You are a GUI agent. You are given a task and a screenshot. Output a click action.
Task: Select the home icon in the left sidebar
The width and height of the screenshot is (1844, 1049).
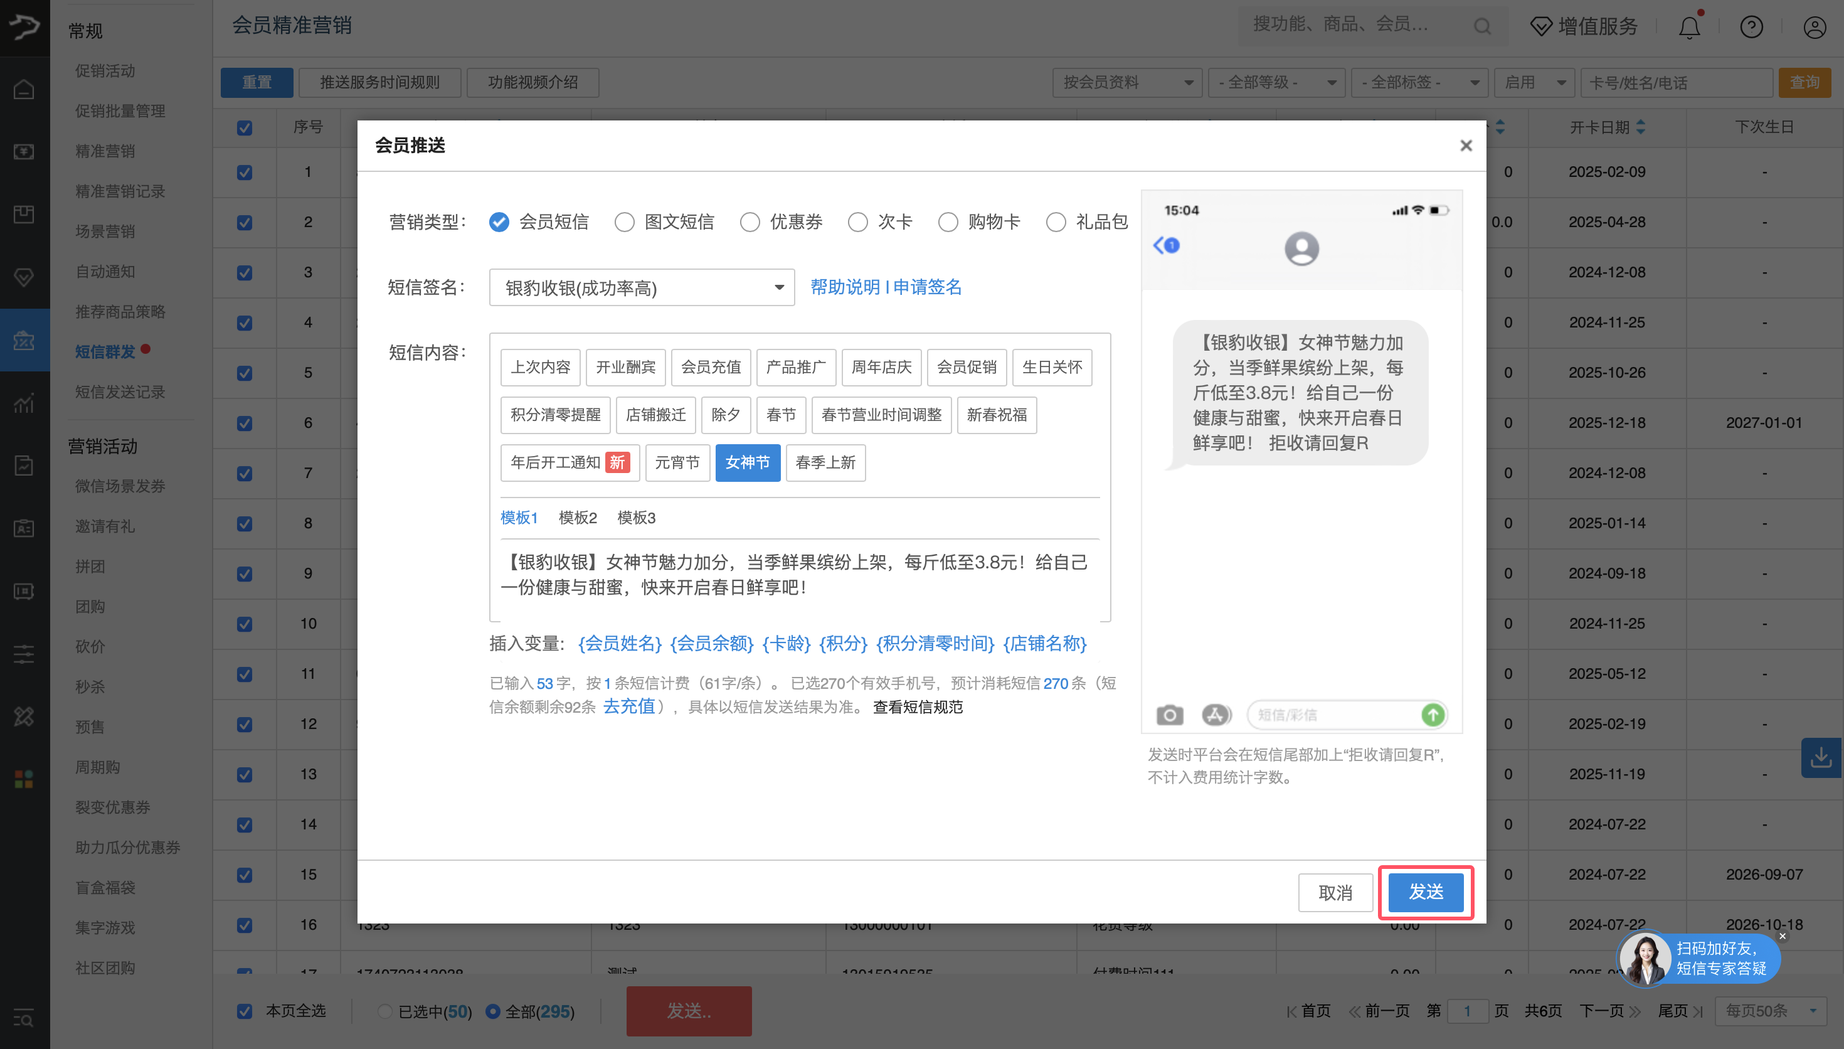pyautogui.click(x=24, y=88)
